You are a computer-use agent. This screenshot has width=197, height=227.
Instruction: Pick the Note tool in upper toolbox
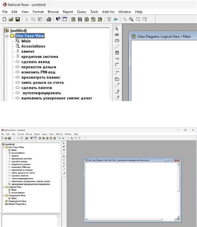(x=117, y=41)
